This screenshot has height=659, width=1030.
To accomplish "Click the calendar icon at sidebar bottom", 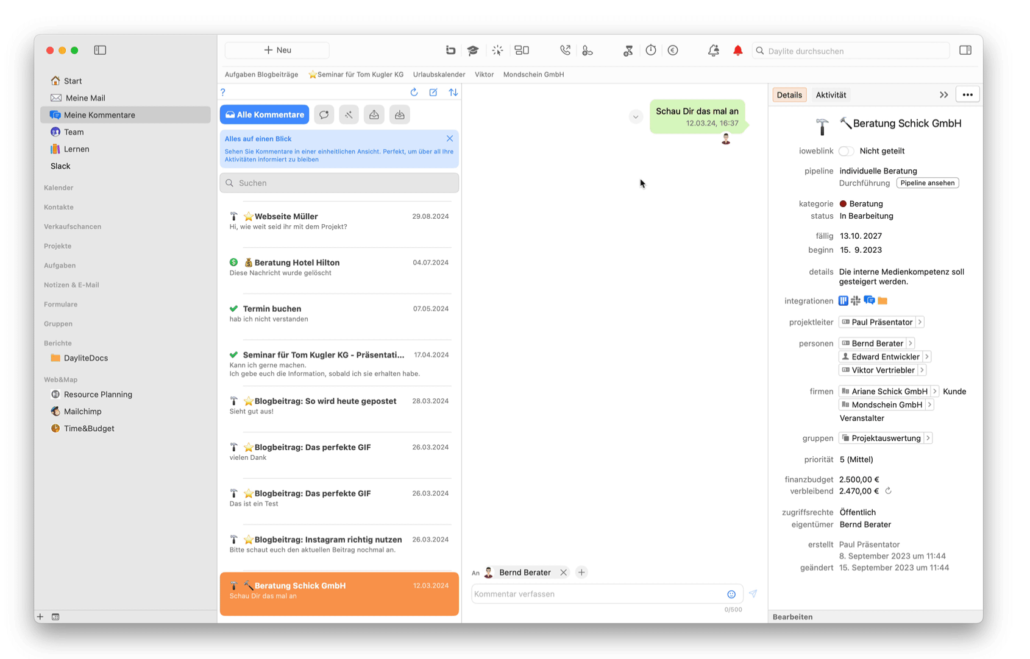I will (55, 617).
